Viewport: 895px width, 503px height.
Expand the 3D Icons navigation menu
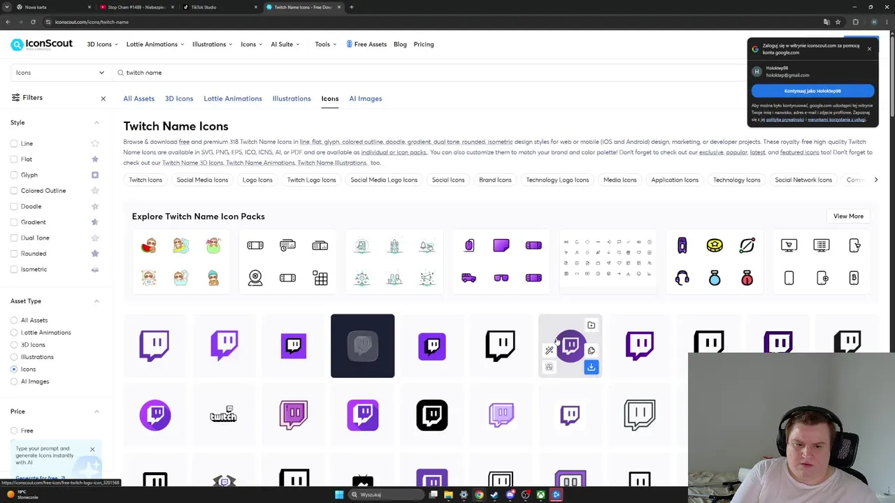pyautogui.click(x=102, y=44)
